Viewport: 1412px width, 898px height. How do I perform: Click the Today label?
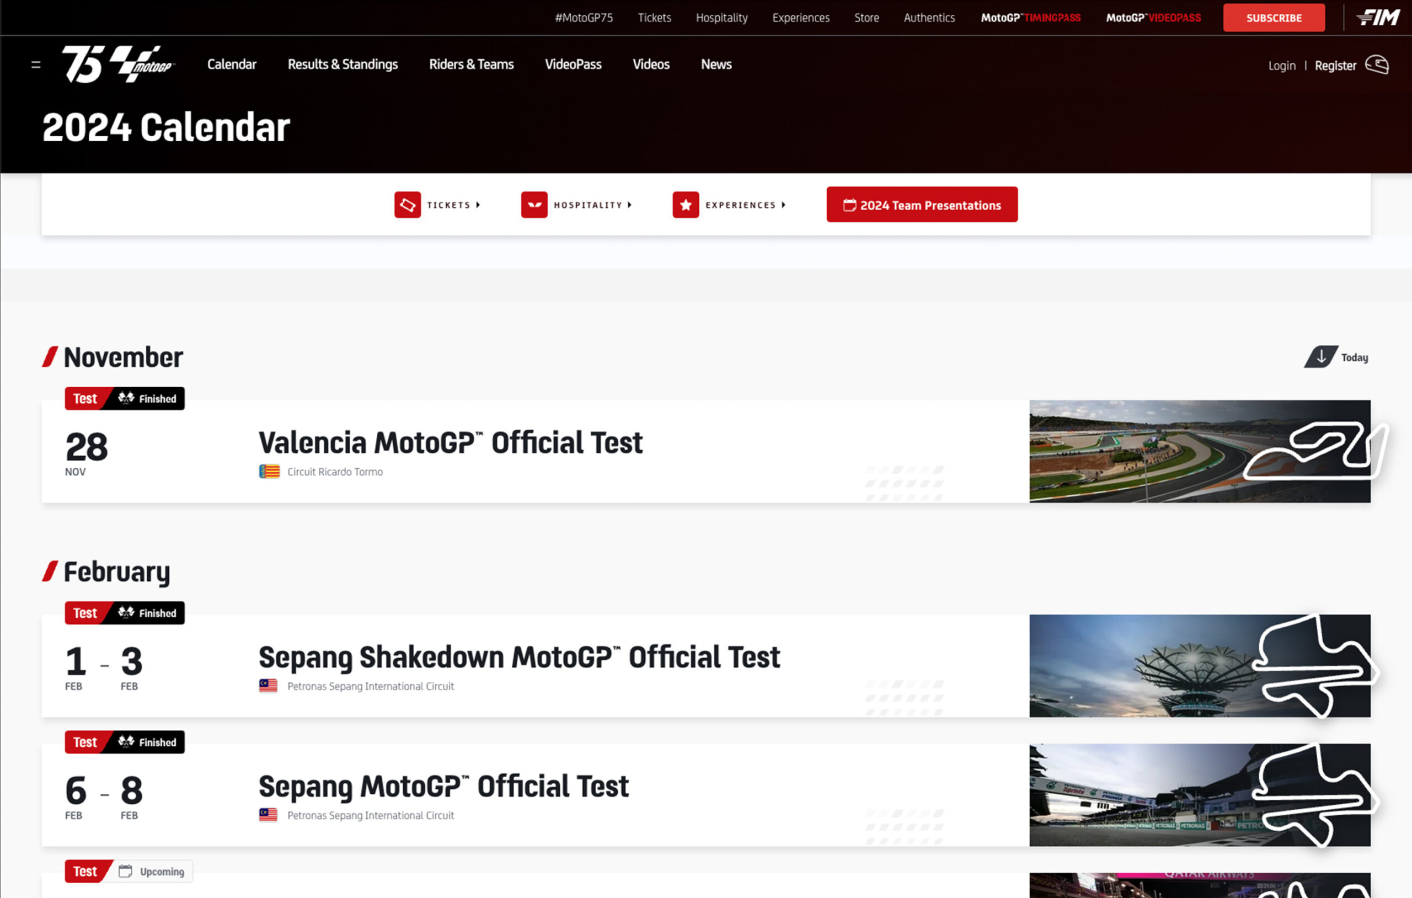1355,357
